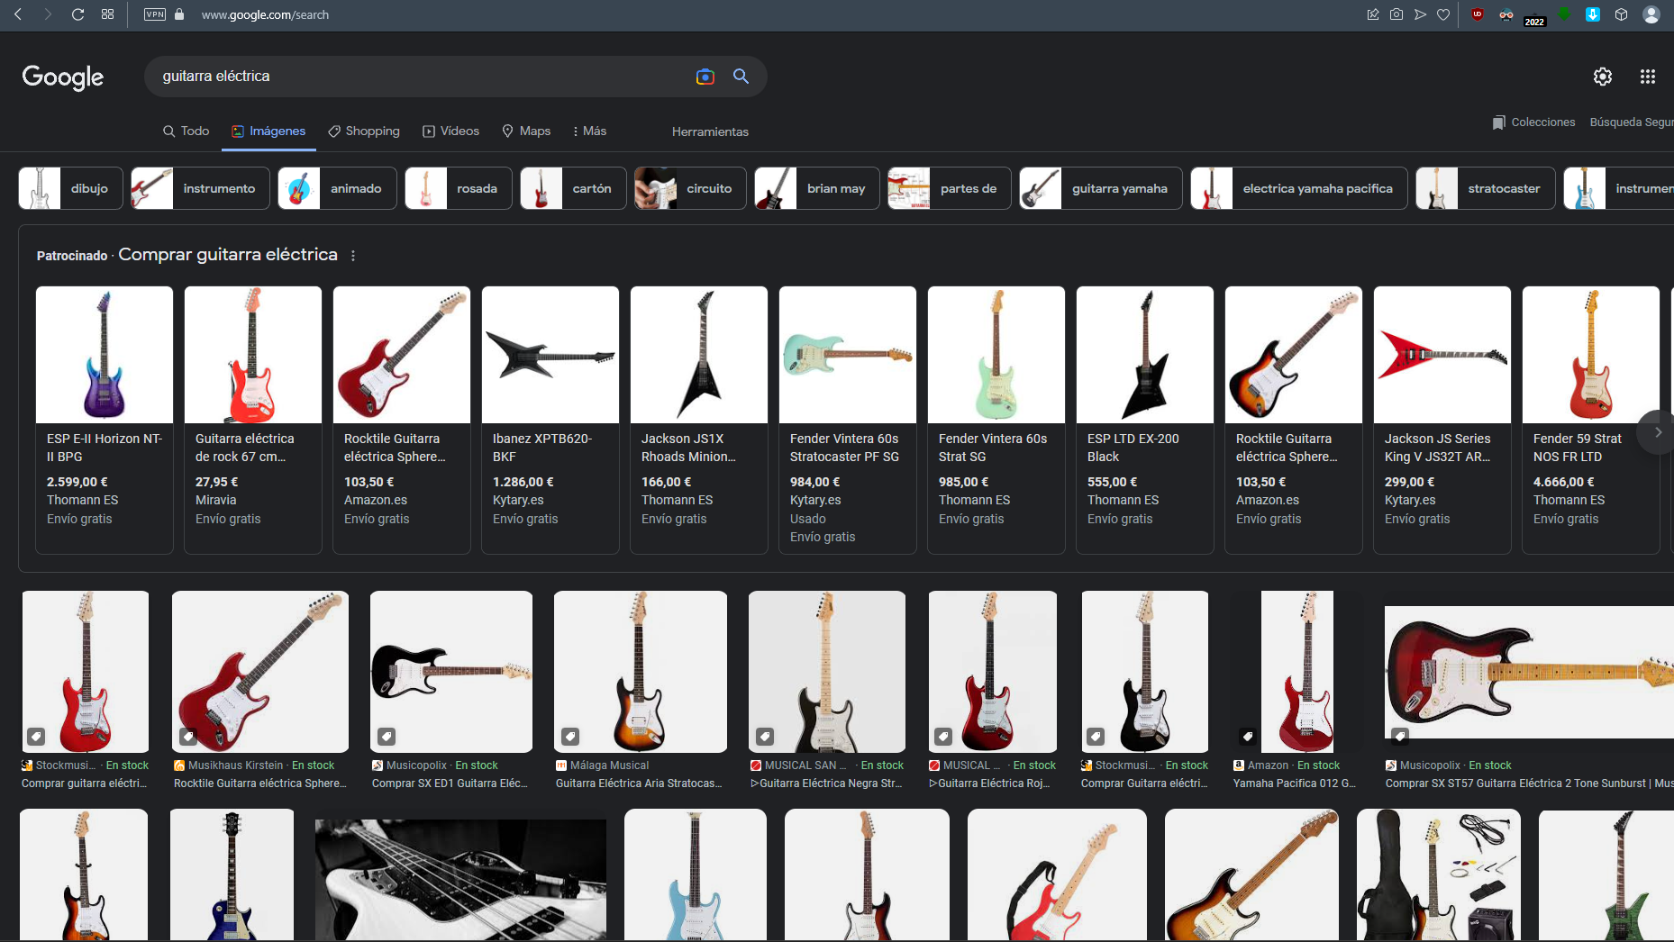This screenshot has width=1674, height=942.
Task: Open Fender Vintera 60s Stratocaster PF SG listing
Action: (x=848, y=420)
